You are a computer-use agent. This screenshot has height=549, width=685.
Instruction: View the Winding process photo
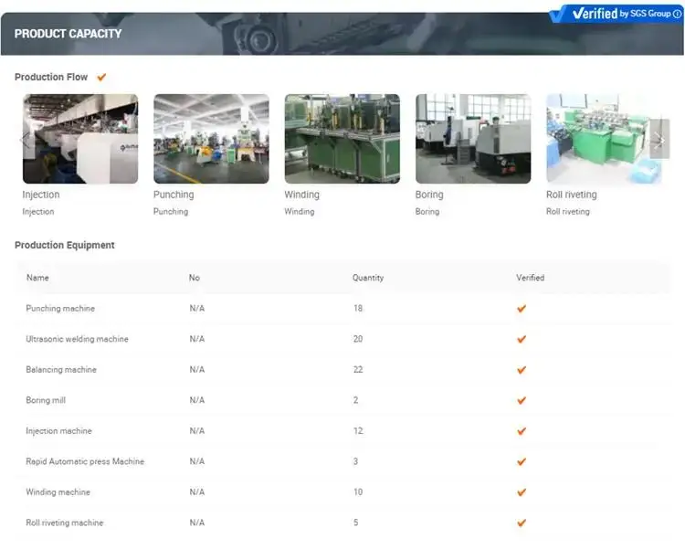[x=342, y=139]
